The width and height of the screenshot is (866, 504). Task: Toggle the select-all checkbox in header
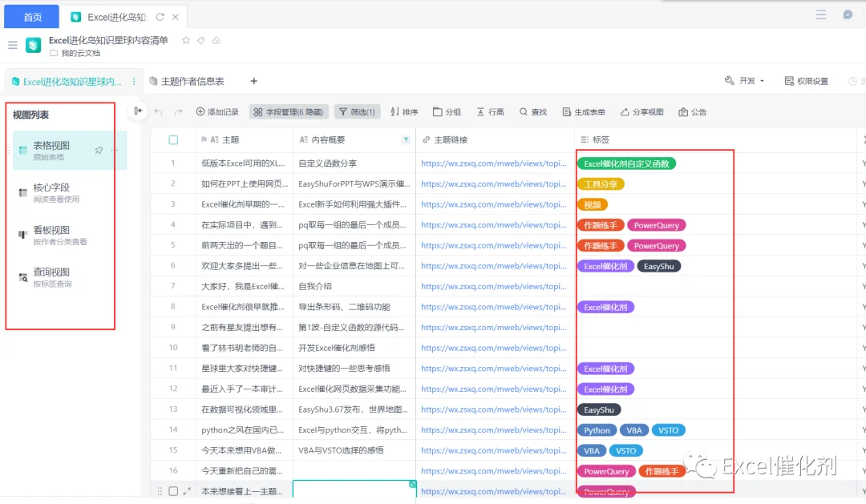[173, 140]
